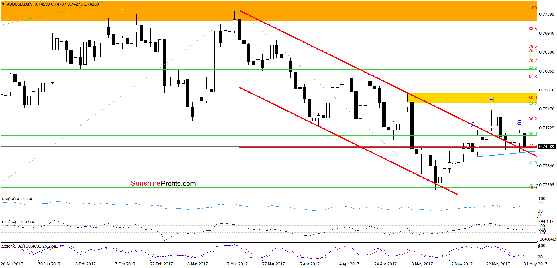This screenshot has width=557, height=268.
Task: Click the 5 Apr 2017 date label
Action: tap(309, 264)
